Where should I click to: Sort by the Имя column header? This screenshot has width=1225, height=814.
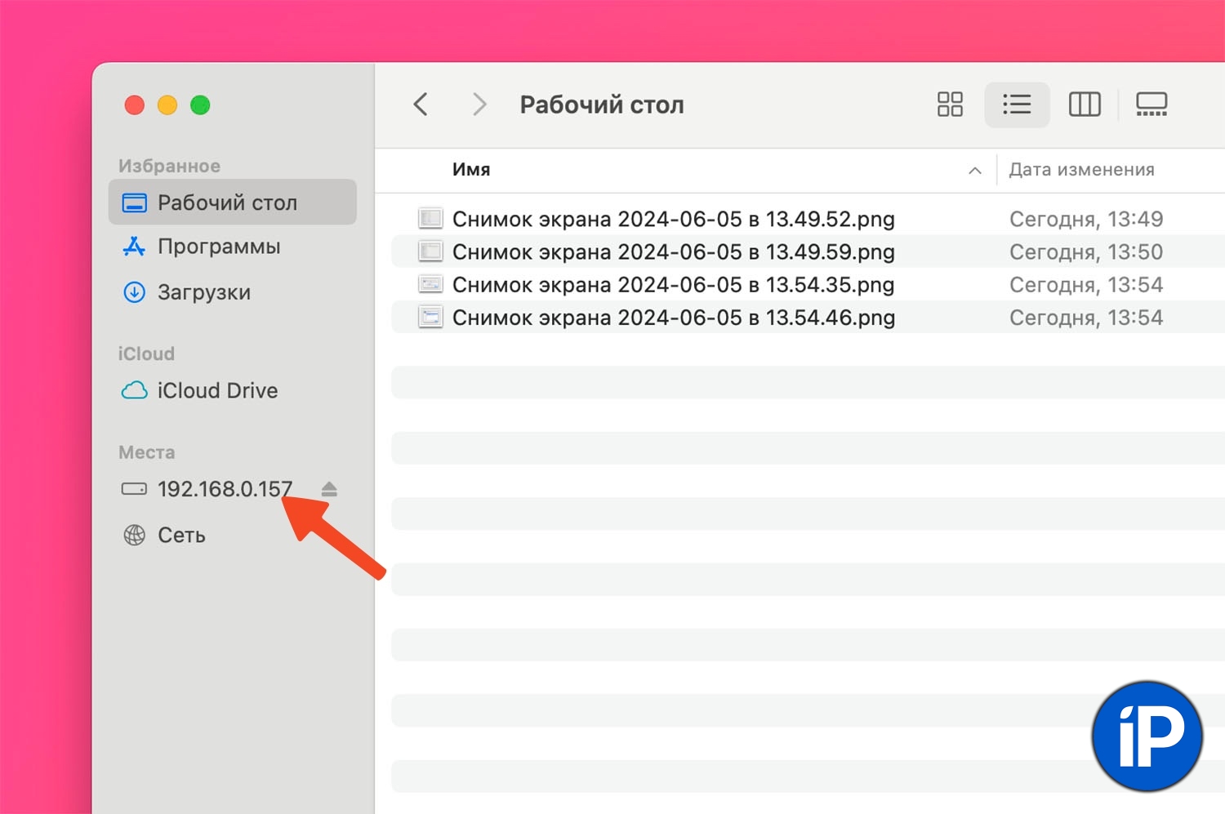pyautogui.click(x=471, y=170)
